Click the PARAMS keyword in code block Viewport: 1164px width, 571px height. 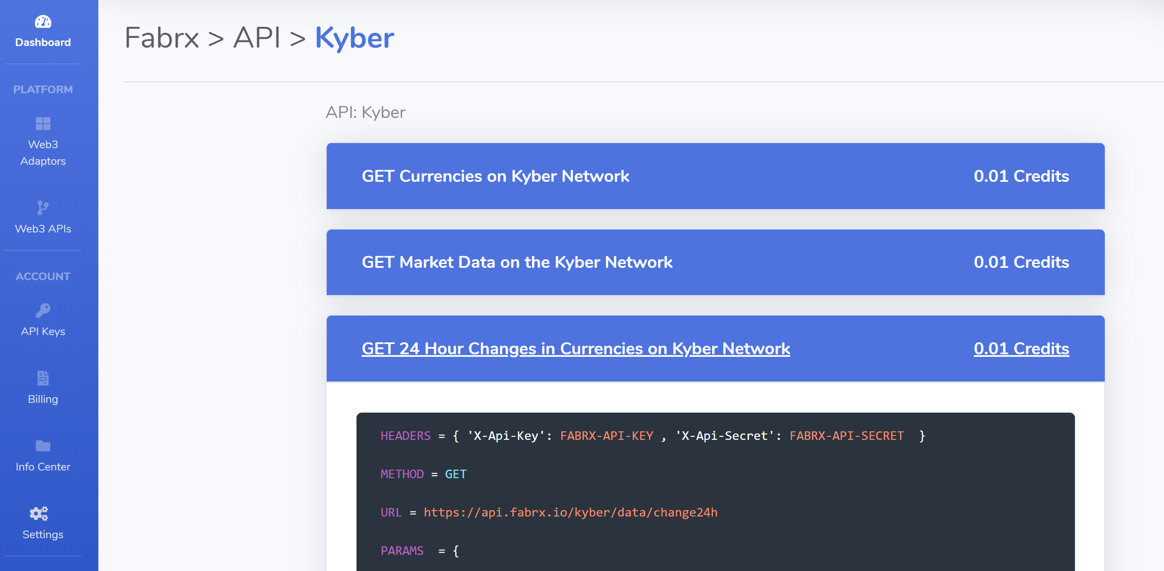pyautogui.click(x=402, y=551)
